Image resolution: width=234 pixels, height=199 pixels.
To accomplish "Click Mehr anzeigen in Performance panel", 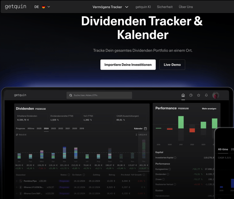I will pos(209,109).
